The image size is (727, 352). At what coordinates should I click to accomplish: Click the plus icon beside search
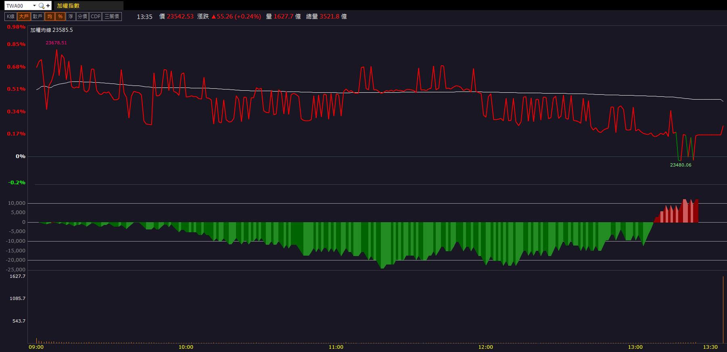coord(48,6)
